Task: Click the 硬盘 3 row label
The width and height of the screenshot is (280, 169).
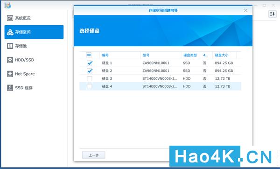Action: click(x=107, y=78)
